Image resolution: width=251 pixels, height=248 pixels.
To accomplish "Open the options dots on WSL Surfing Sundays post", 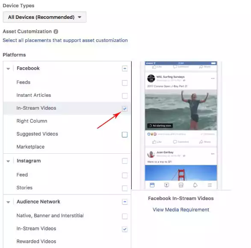I will [213, 78].
